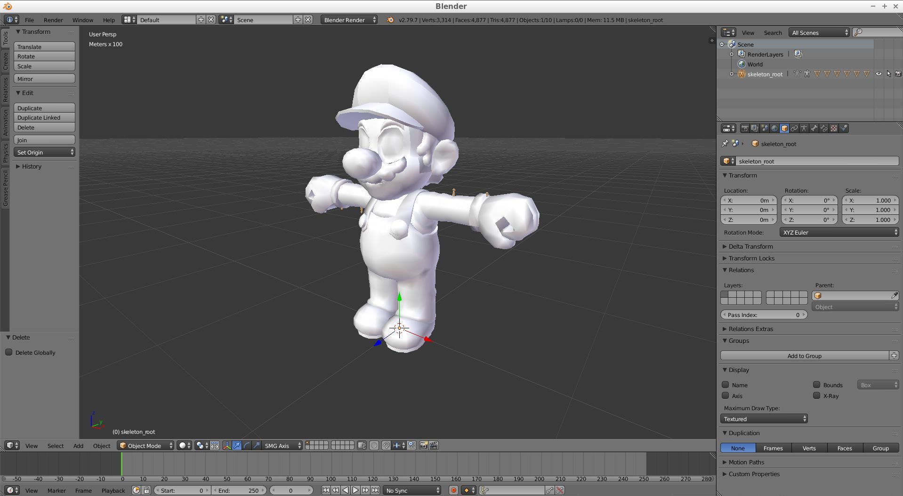Click the rotate manipulator arc icon
Image resolution: width=903 pixels, height=496 pixels.
point(247,445)
